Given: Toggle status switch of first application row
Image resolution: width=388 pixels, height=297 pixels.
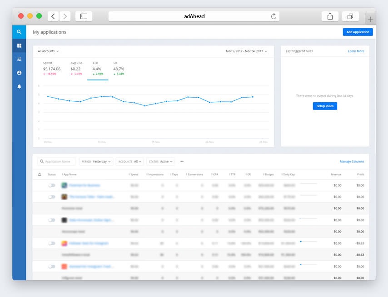Looking at the screenshot, I should click(51, 185).
